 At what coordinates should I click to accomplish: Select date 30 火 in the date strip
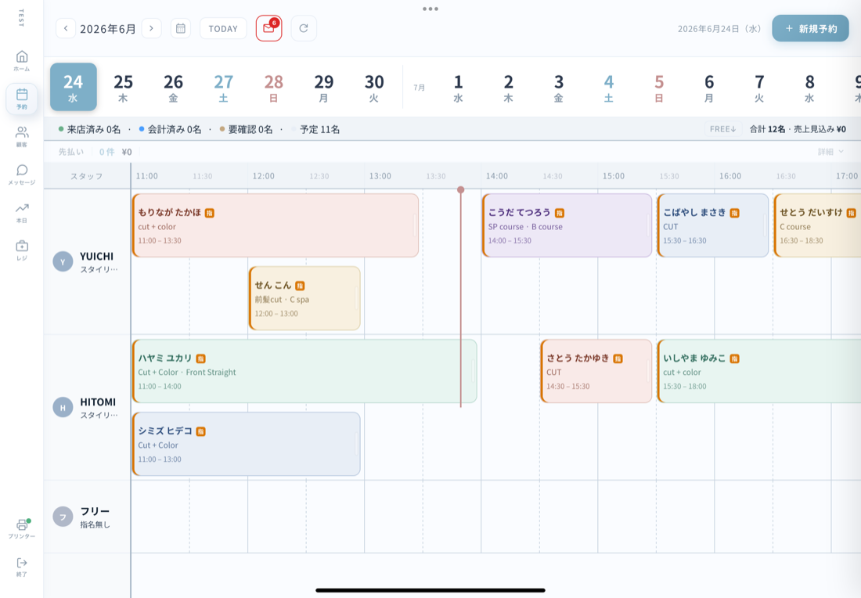[x=374, y=88]
